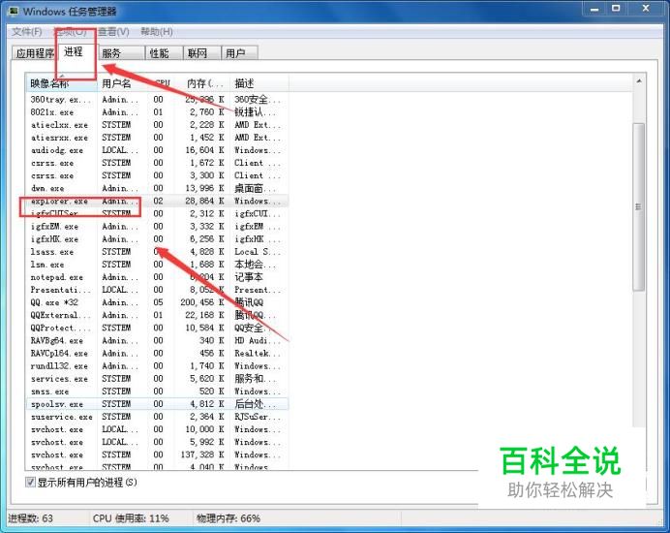Open the 查看(V) menu

pos(113,32)
